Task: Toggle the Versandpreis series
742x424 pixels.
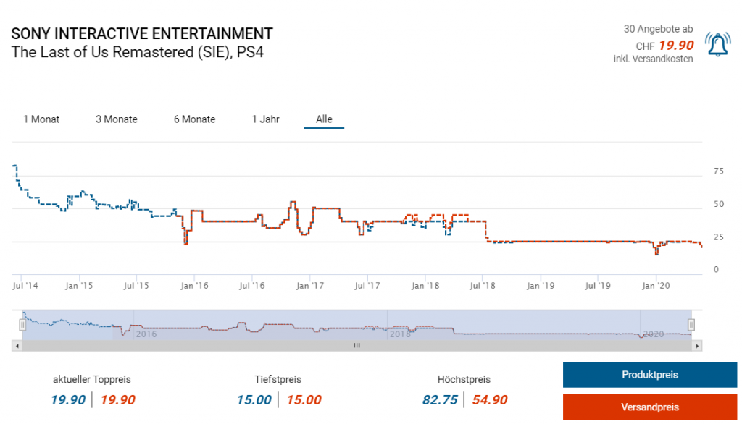Action: [x=649, y=407]
